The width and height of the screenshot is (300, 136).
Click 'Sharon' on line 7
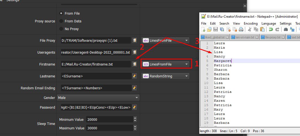[221, 70]
